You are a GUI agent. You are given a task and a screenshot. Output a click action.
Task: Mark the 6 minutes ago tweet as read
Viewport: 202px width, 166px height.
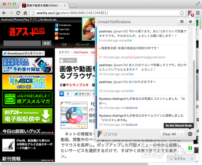point(190,31)
